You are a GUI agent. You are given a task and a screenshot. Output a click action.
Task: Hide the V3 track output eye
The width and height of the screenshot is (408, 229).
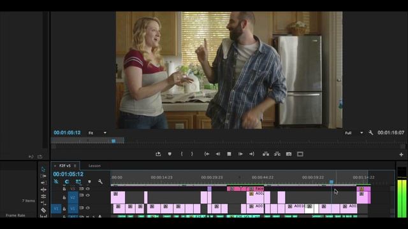[88, 189]
